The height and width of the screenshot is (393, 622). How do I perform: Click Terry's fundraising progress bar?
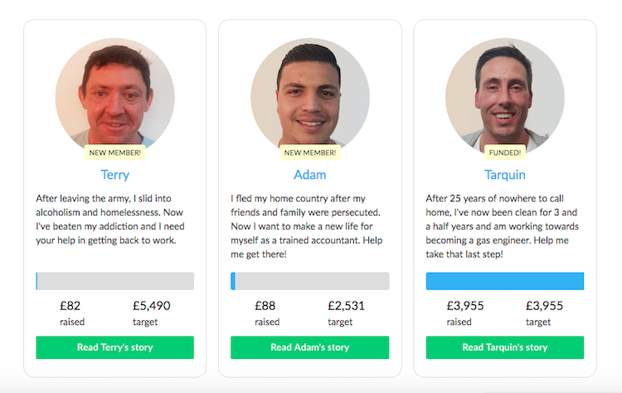(114, 281)
